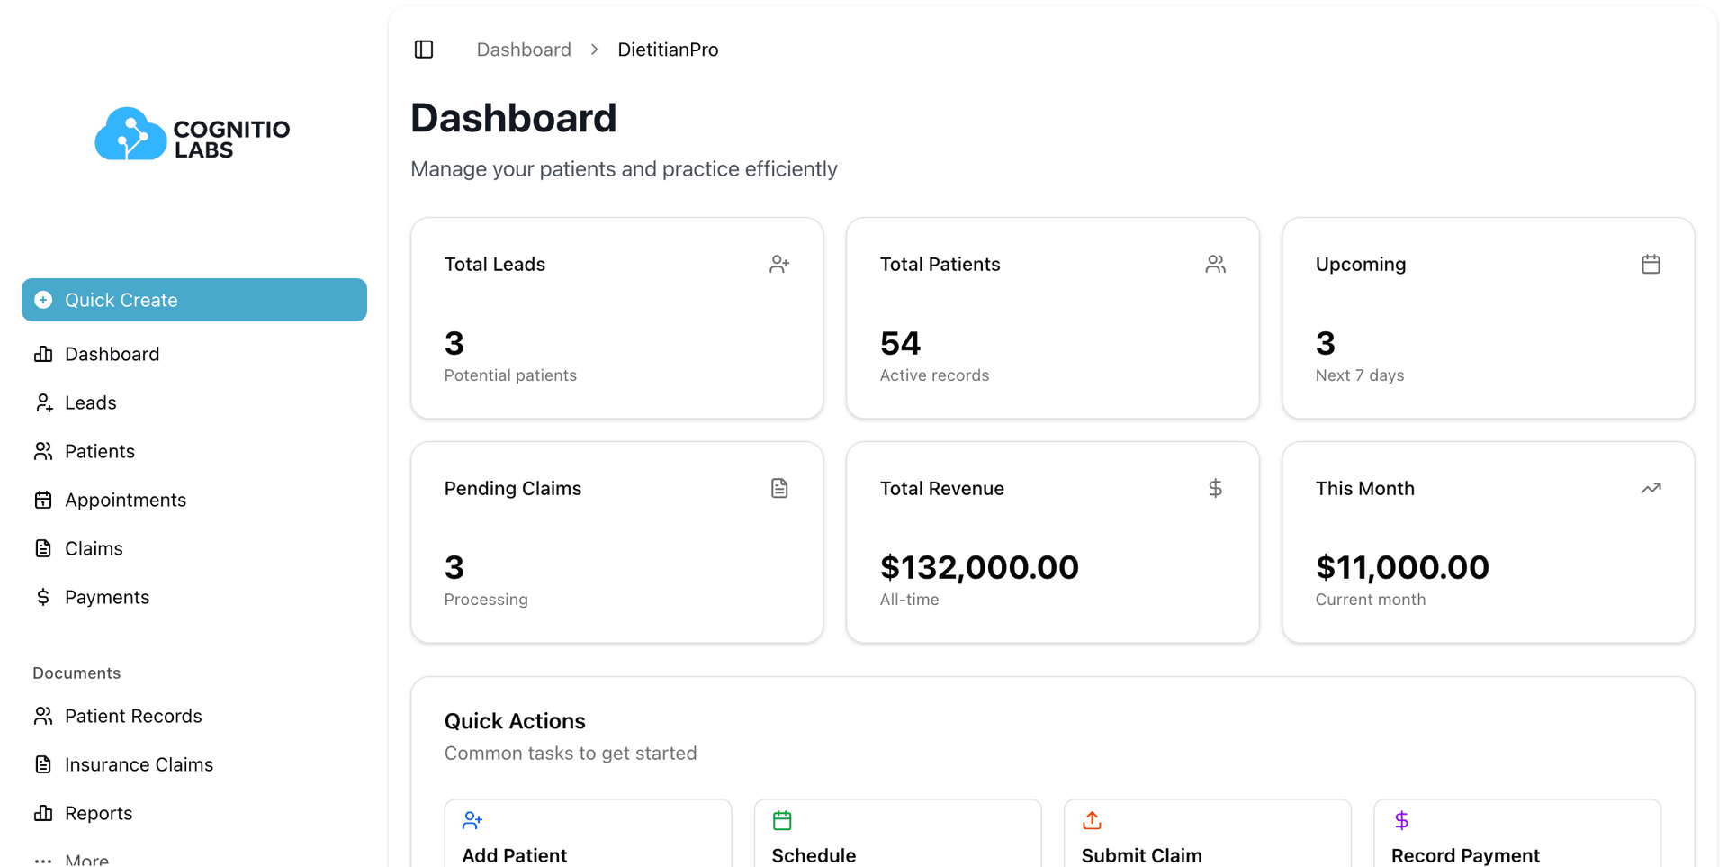Click the calendar icon on the Upcoming card
This screenshot has height=867, width=1728.
[x=1651, y=264]
